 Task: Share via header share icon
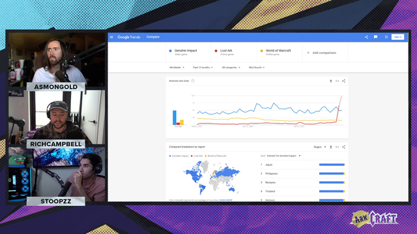366,37
